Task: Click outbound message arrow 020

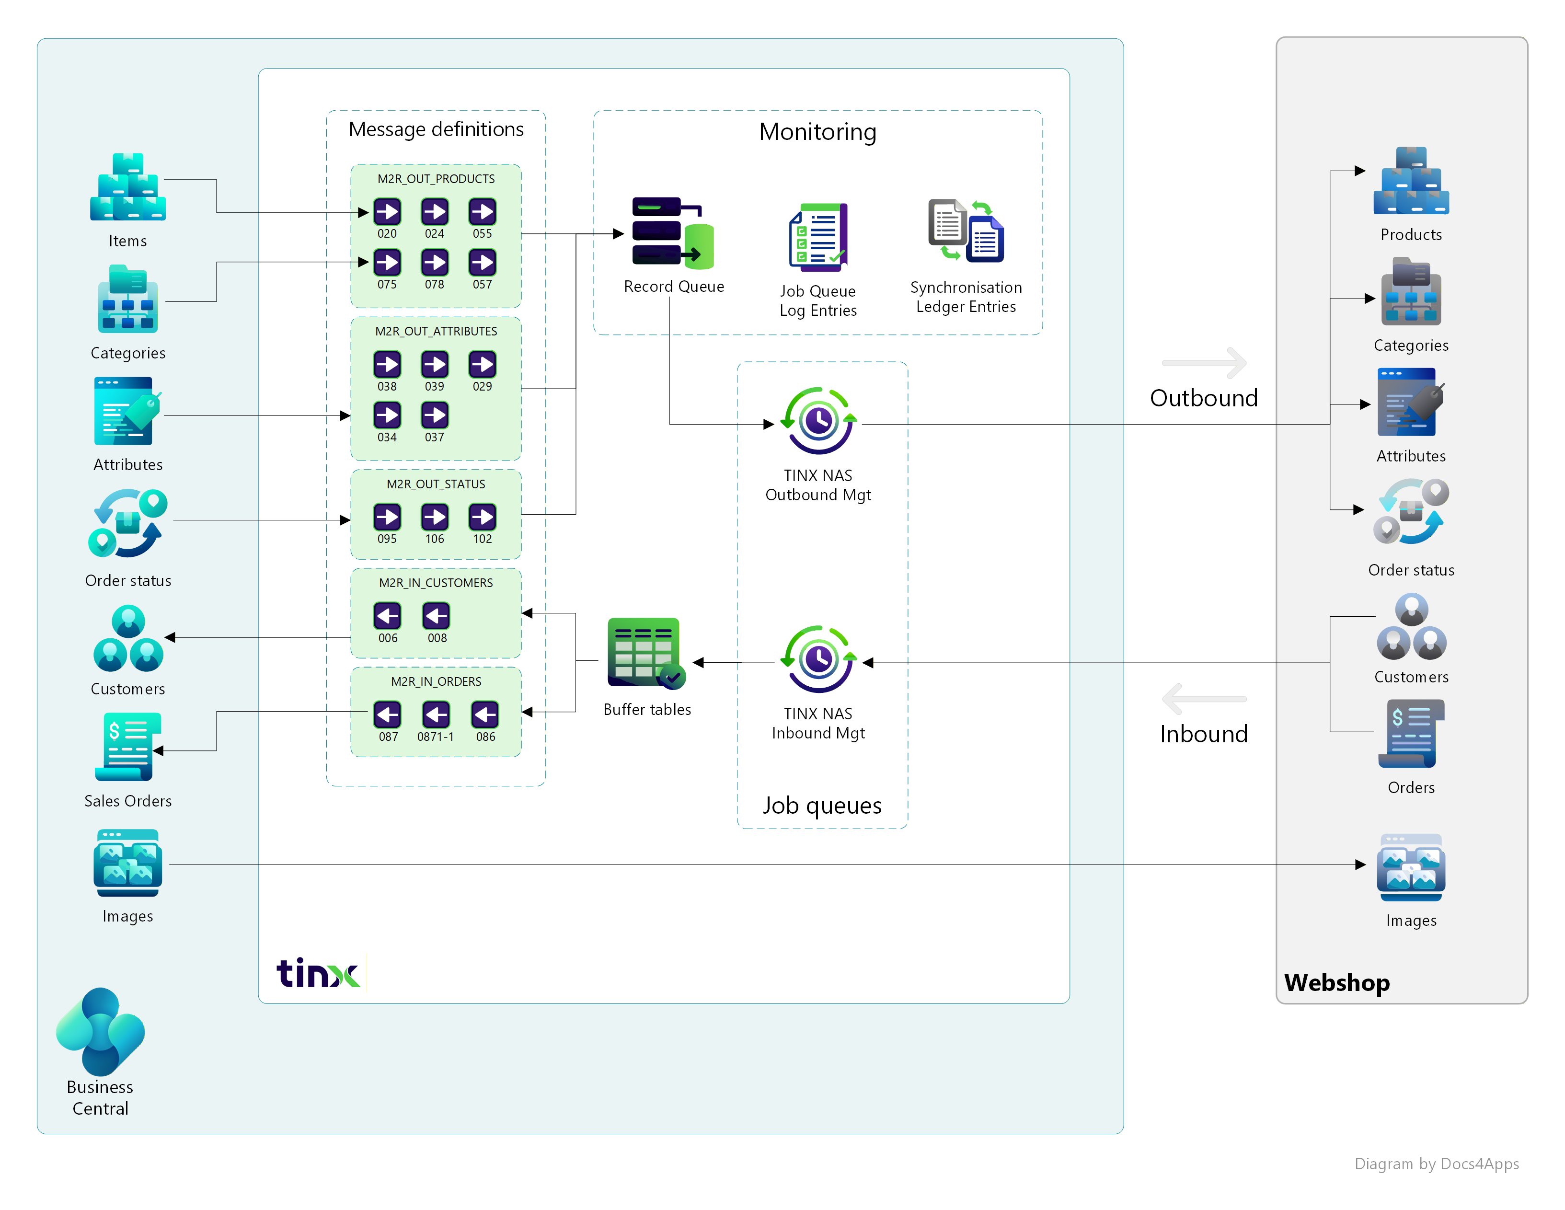Action: [387, 211]
